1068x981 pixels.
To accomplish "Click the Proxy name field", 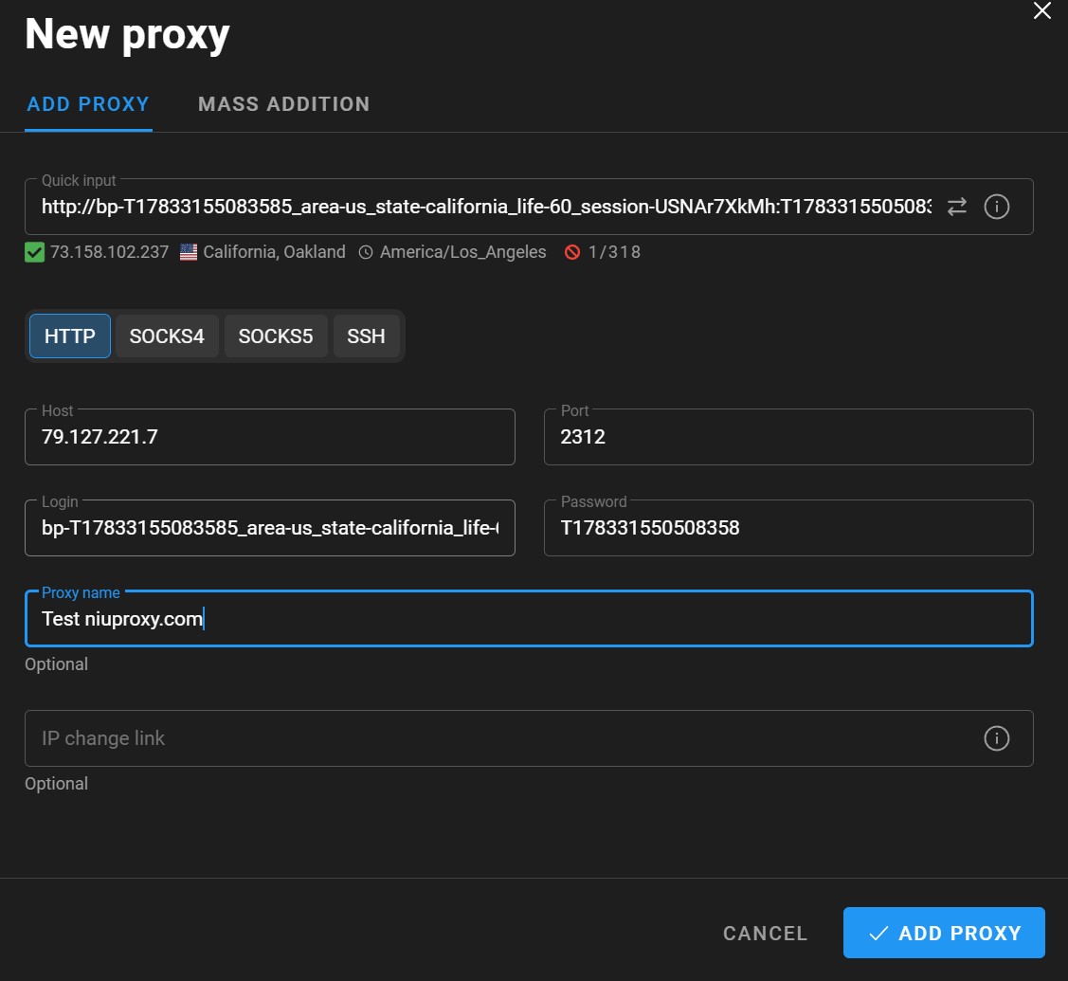I will point(529,619).
